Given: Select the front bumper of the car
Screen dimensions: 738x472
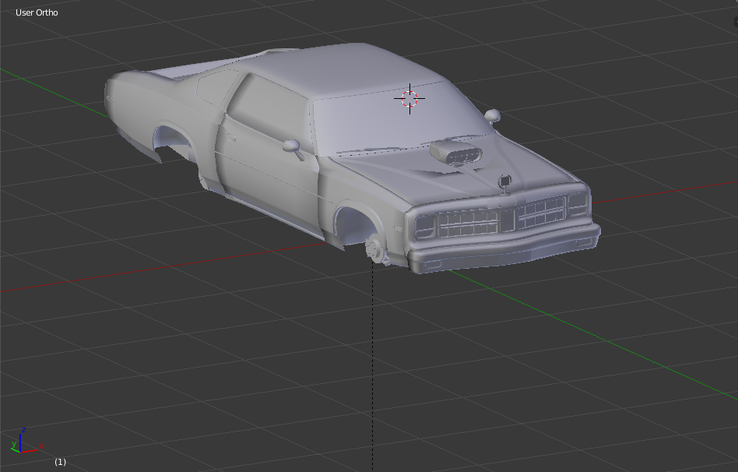Looking at the screenshot, I should point(504,248).
